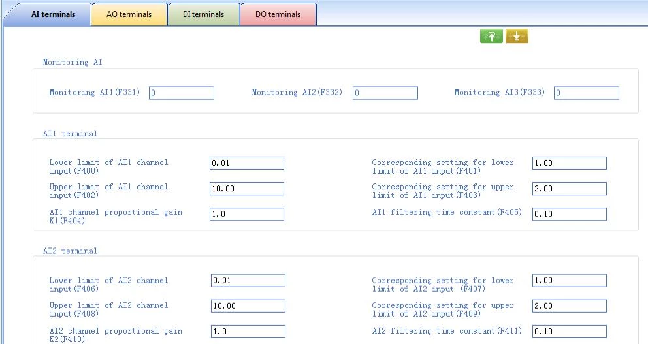Screen dimensions: 648x344
Task: Focus the AI1 upper limit input (F402) field
Action: [247, 189]
